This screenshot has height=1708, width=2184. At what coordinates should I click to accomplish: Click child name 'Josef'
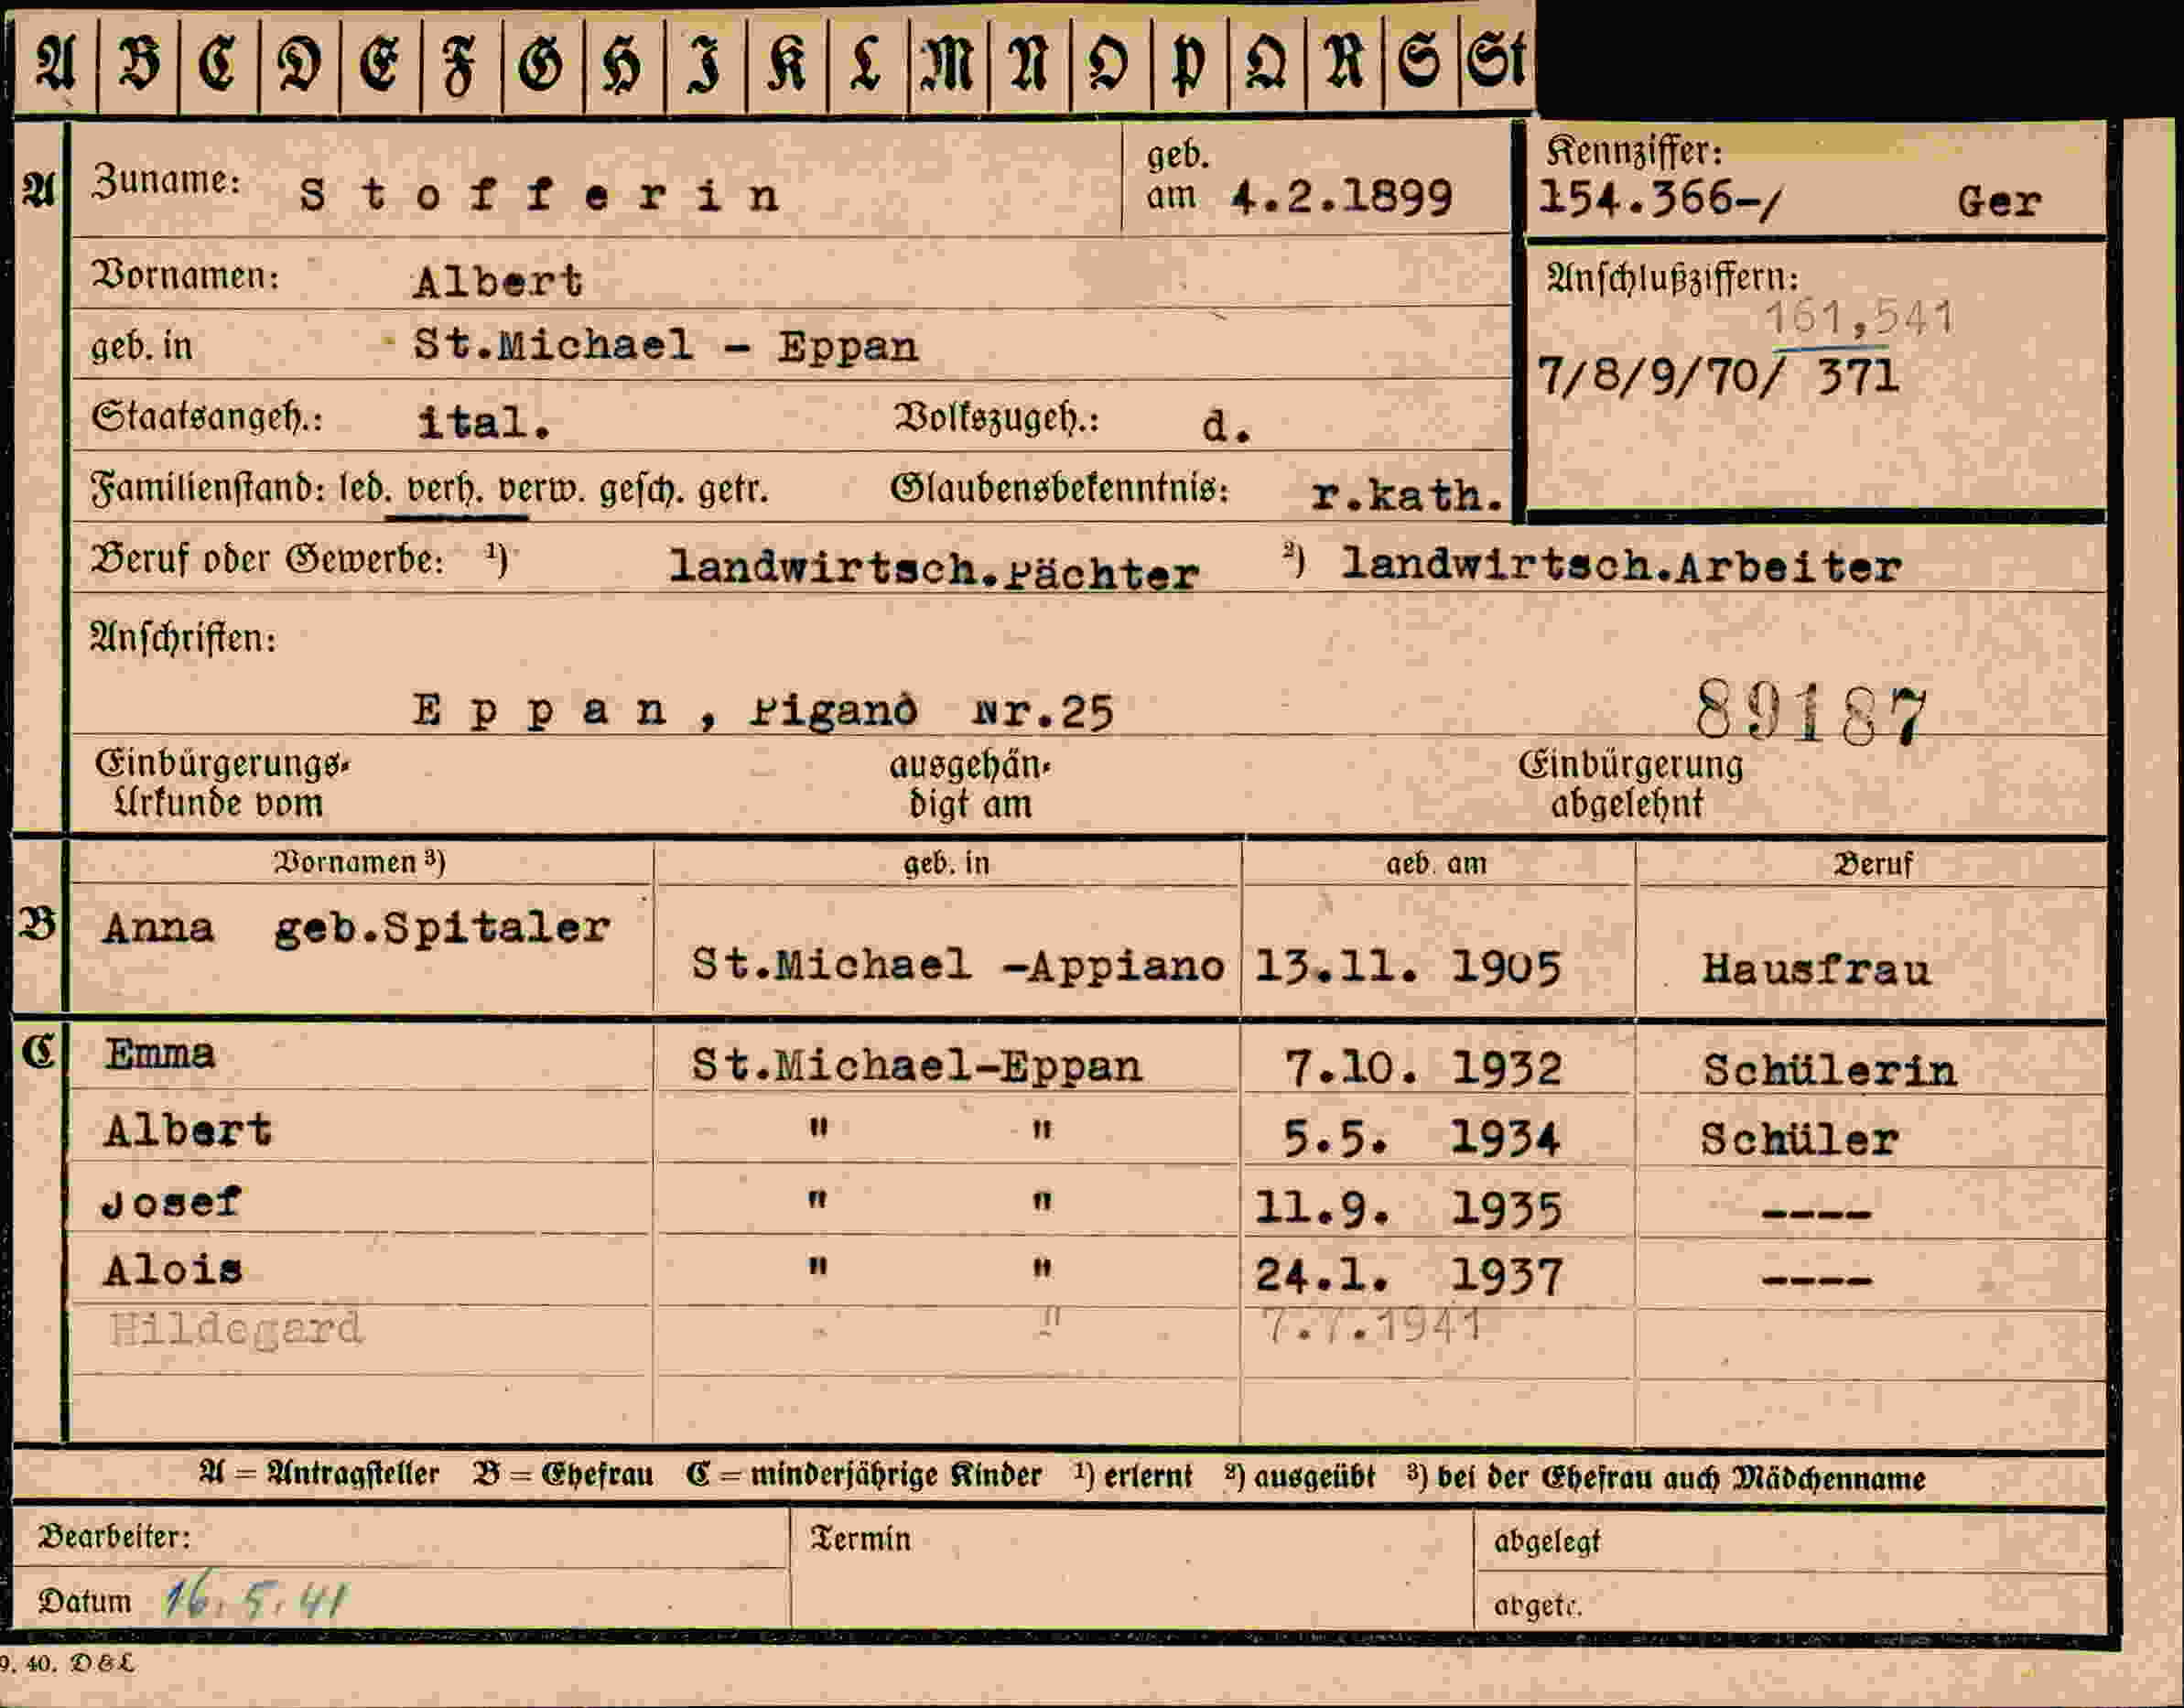[x=171, y=1203]
